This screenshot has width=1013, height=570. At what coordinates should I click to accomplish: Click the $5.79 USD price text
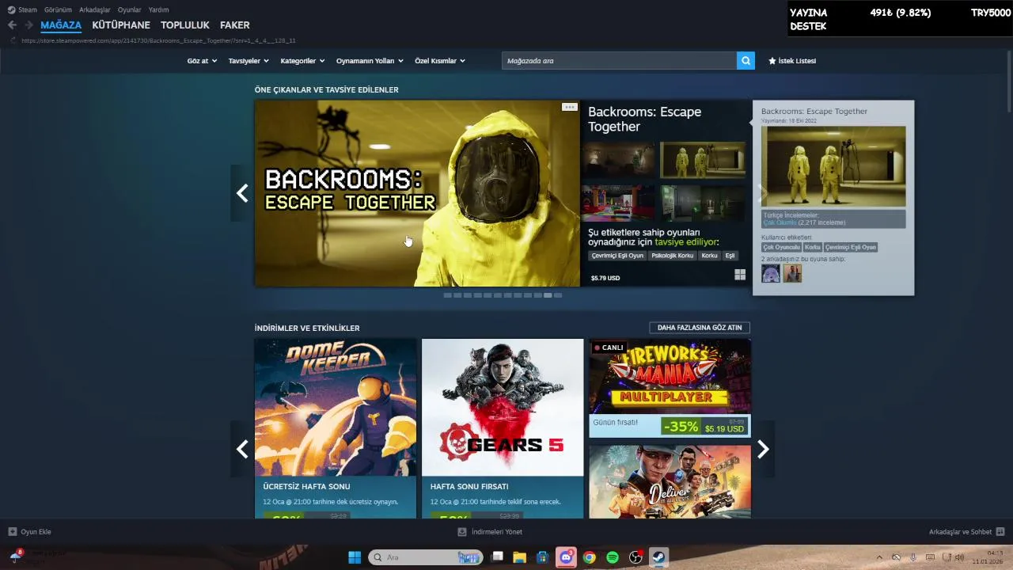coord(605,278)
